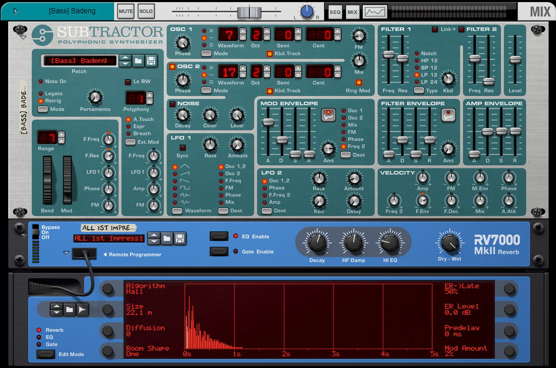Toggle the Ring Mod button
The image size is (556, 368).
[x=359, y=82]
